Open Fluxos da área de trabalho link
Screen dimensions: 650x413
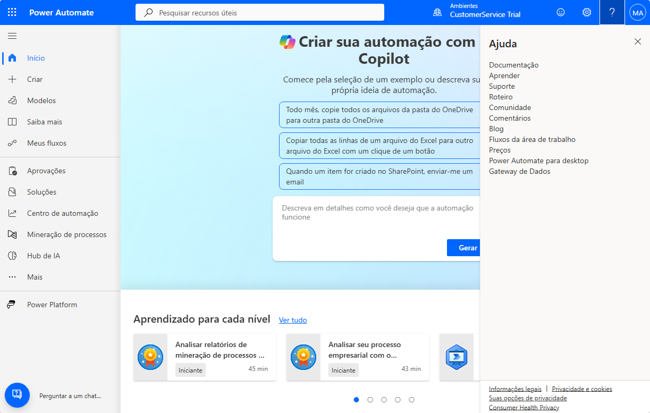pyautogui.click(x=532, y=139)
